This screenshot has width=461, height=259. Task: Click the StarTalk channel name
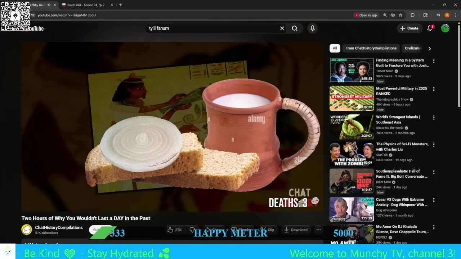382,155
